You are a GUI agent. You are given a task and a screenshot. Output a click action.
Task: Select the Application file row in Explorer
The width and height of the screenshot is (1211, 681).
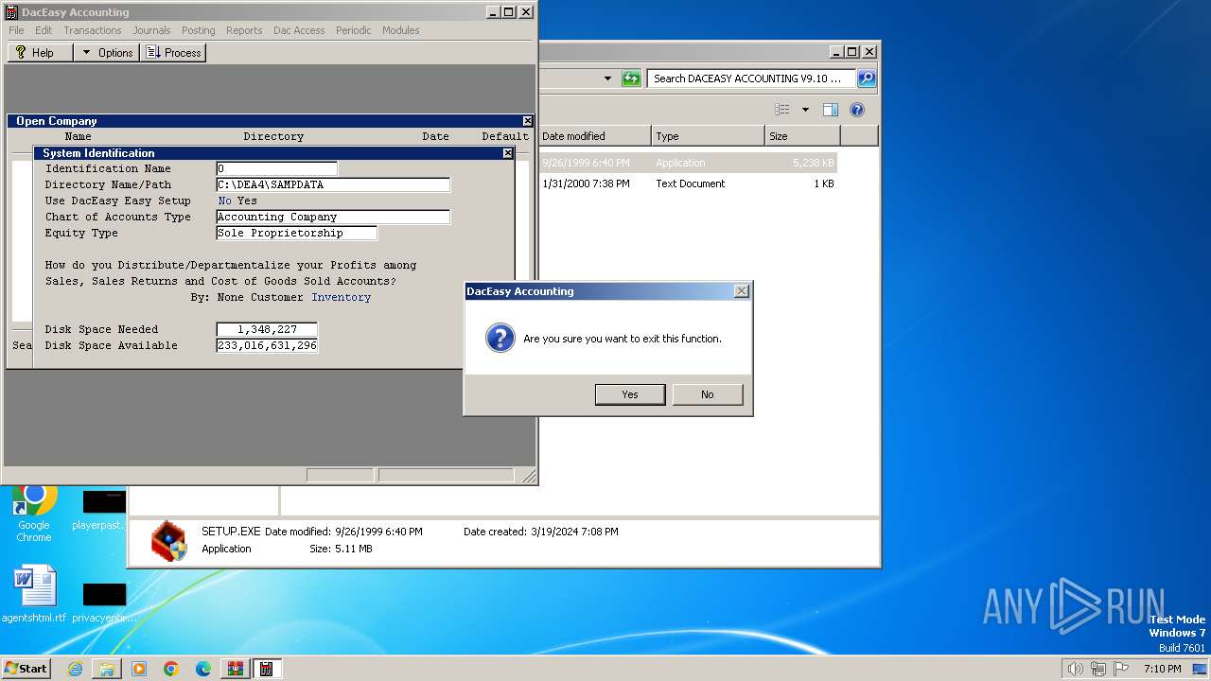coord(688,163)
